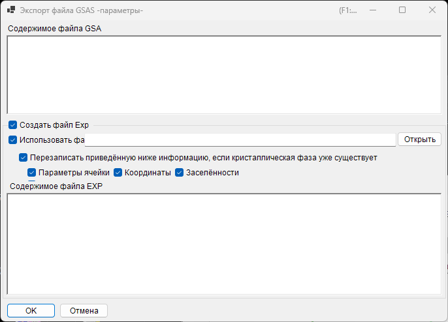Click the 'Содержимое файла EXP' label
Viewport: 448px width, 322px height.
click(56, 186)
